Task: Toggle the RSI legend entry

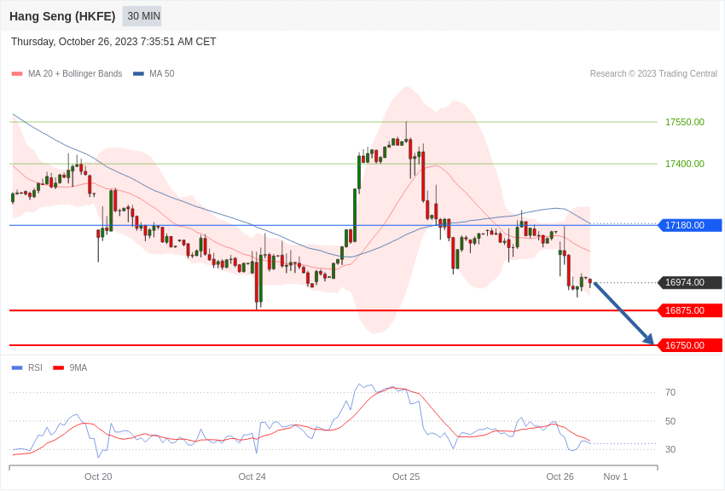Action: [26, 367]
